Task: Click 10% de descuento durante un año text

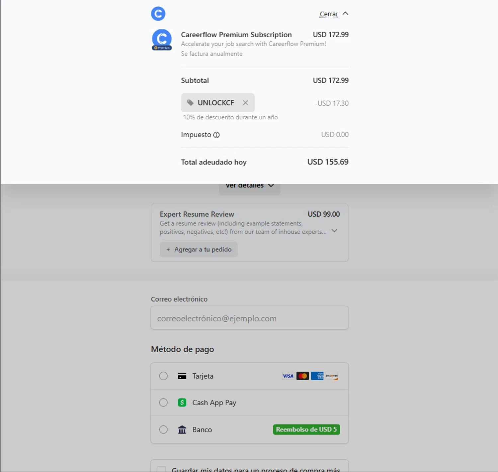Action: [230, 117]
